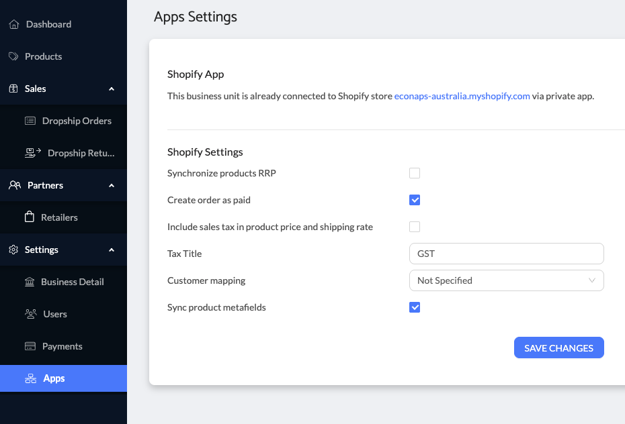Click the SAVE CHANGES button
Viewport: 625px width, 424px height.
tap(559, 348)
